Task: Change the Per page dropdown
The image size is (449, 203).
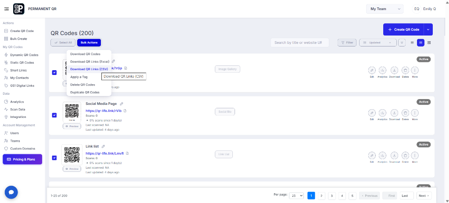Action: click(296, 196)
